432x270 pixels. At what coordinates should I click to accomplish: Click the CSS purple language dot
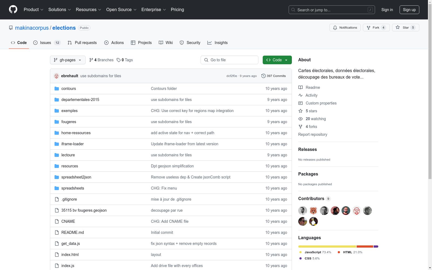pos(301,258)
